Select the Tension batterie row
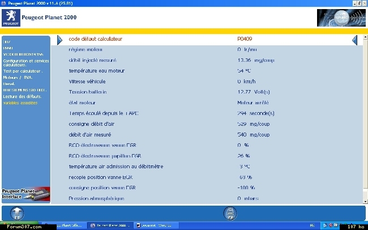Viewport: 368px width, 230px height. pyautogui.click(x=207, y=92)
